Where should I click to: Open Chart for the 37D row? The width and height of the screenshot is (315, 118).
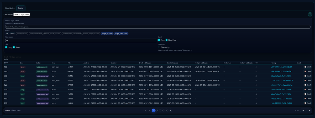pos(307,71)
